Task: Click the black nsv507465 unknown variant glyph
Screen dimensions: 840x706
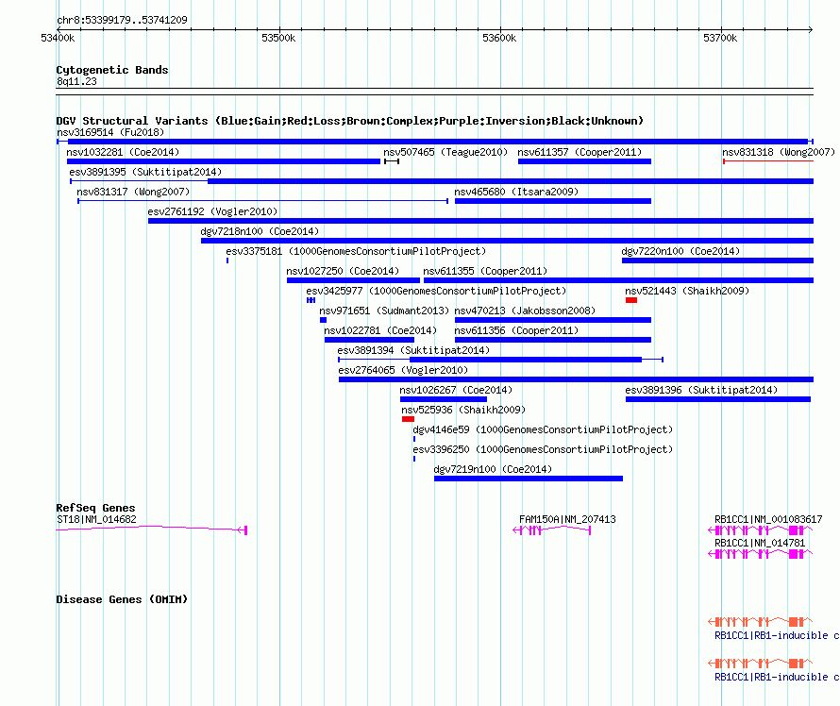Action: [x=392, y=161]
